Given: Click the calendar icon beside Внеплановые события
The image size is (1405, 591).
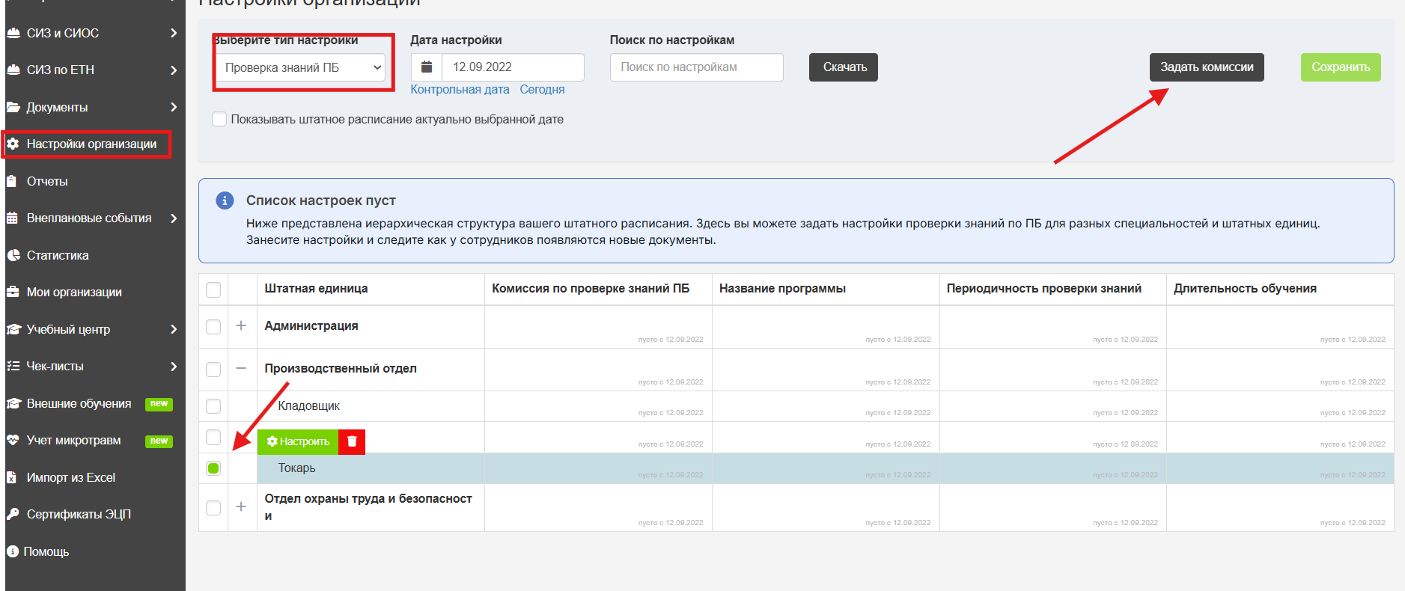Looking at the screenshot, I should [12, 218].
